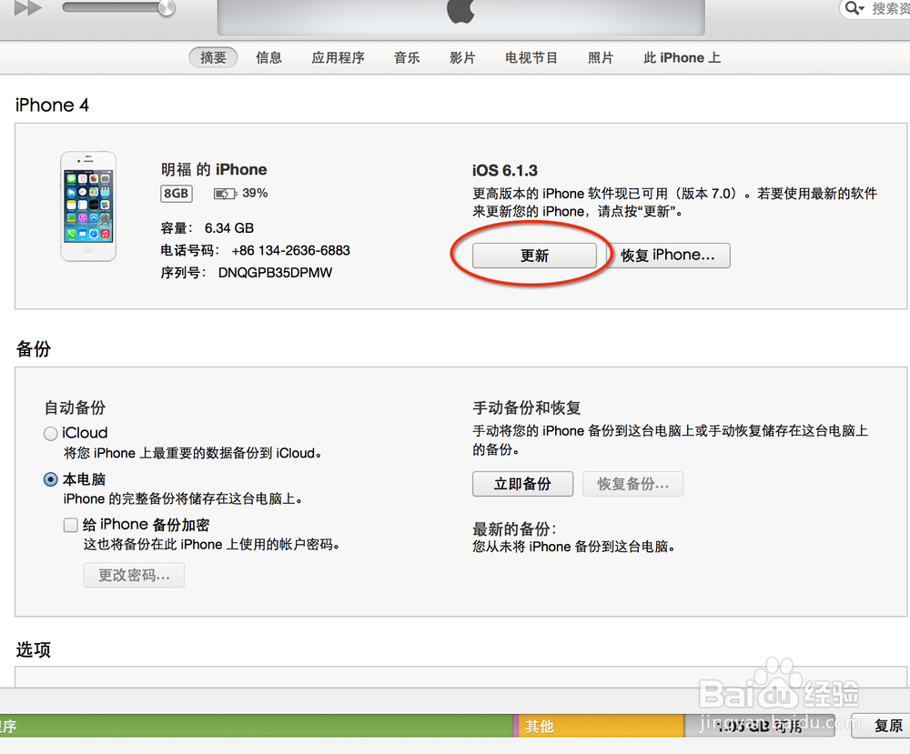Click the 最新的备份 label
This screenshot has width=910, height=754.
pos(514,529)
